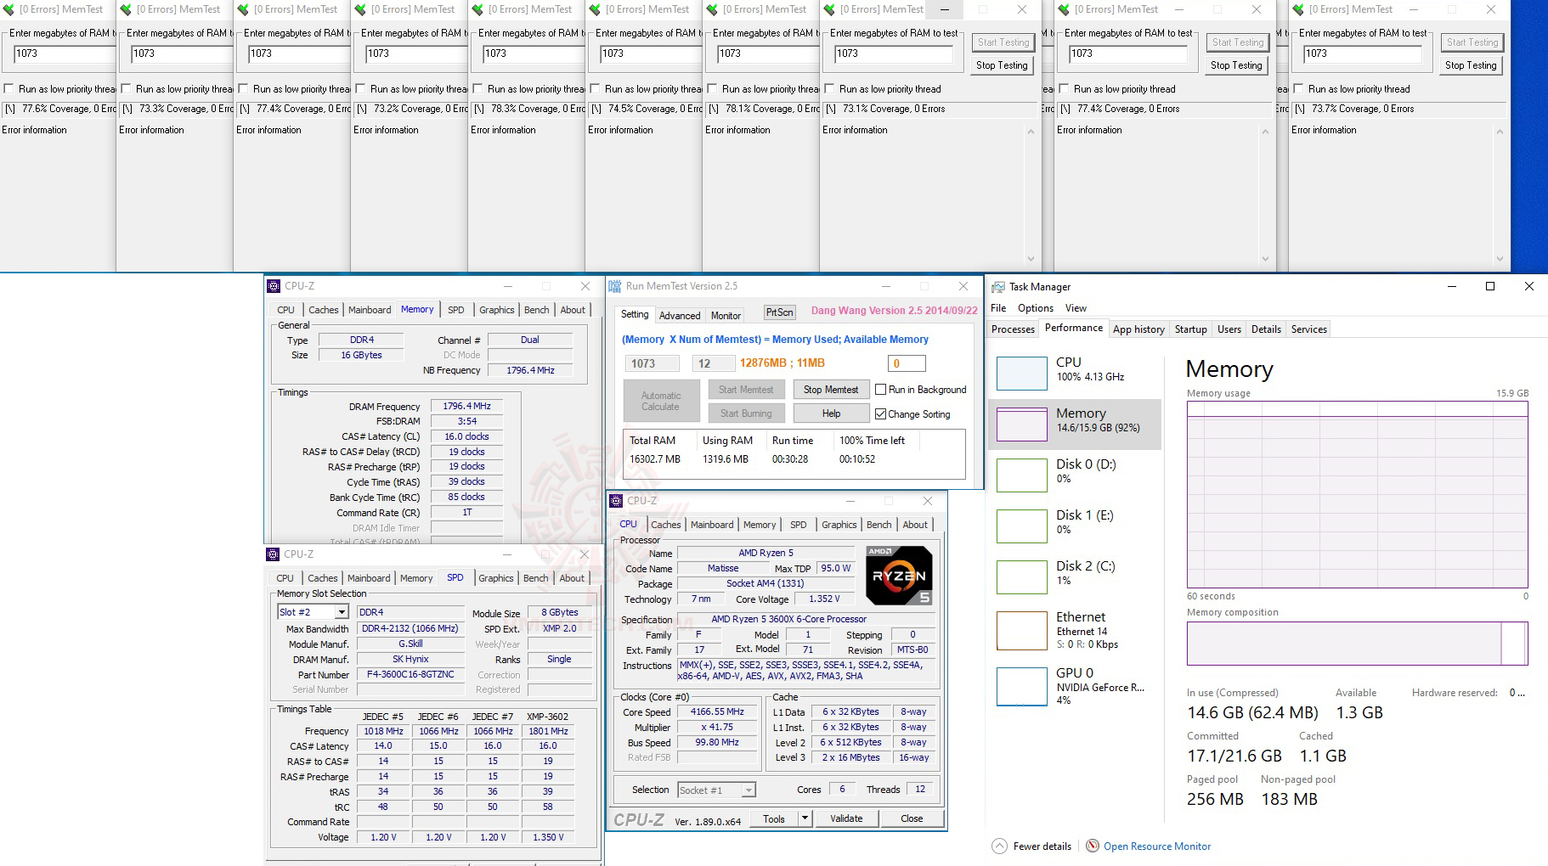Uncheck Change Sorting in Run MemTest
This screenshot has height=866, width=1548.
881,414
